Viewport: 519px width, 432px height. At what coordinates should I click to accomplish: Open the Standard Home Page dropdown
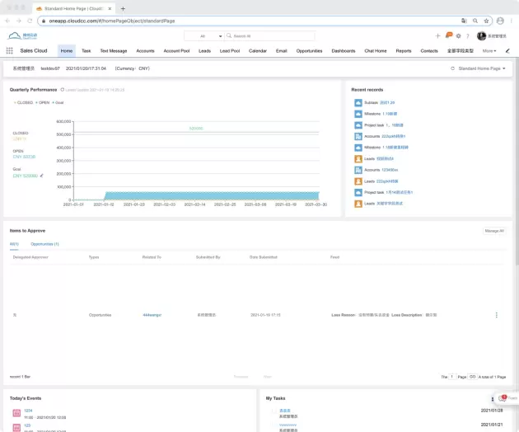481,68
